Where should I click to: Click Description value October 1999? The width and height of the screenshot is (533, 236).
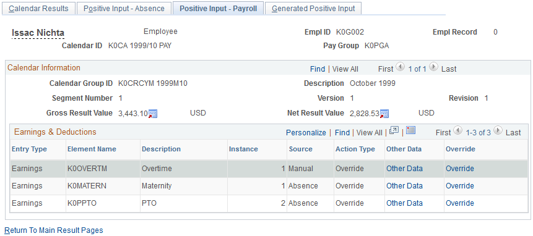373,83
